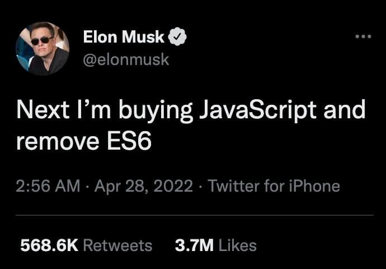The width and height of the screenshot is (386, 269).
Task: Select the word "Next" starting the tweet
Action: pyautogui.click(x=43, y=110)
